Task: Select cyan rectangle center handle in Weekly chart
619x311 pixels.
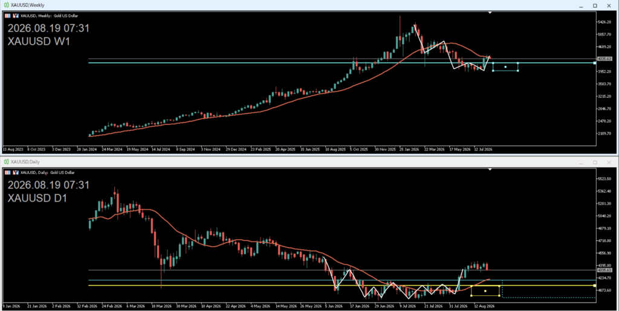Action: [505, 66]
